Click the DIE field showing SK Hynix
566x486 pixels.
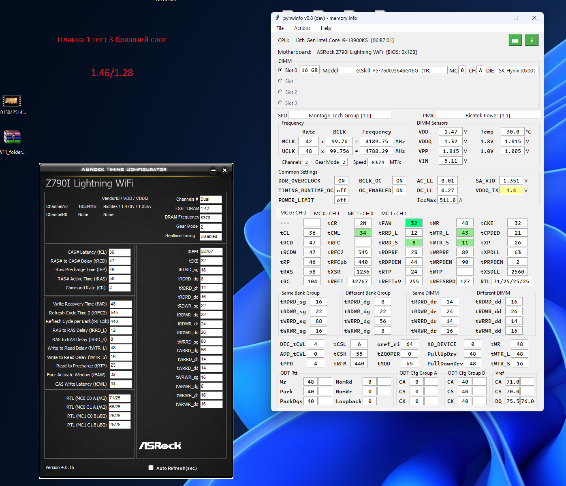point(517,70)
